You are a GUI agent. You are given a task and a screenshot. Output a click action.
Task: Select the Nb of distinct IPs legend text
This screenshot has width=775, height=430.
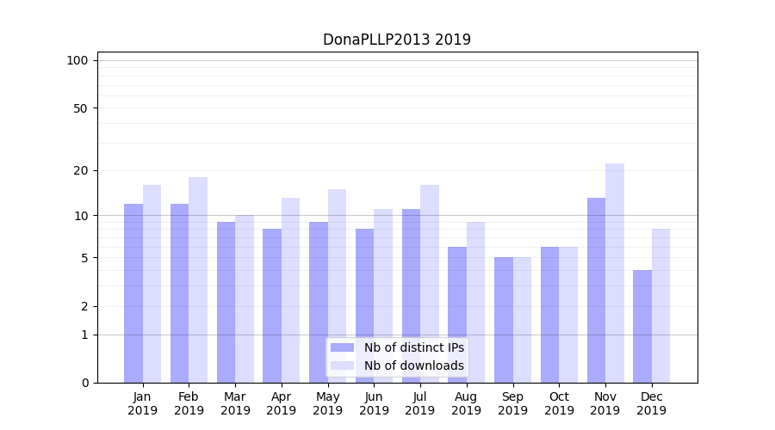point(413,347)
